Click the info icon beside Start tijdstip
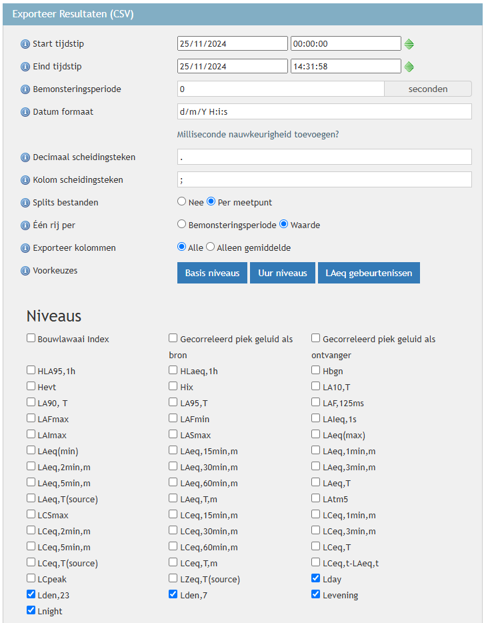Image resolution: width=486 pixels, height=623 pixels. 25,44
